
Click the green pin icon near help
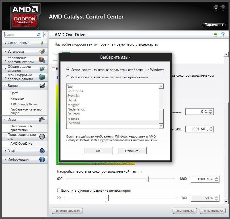215,35
